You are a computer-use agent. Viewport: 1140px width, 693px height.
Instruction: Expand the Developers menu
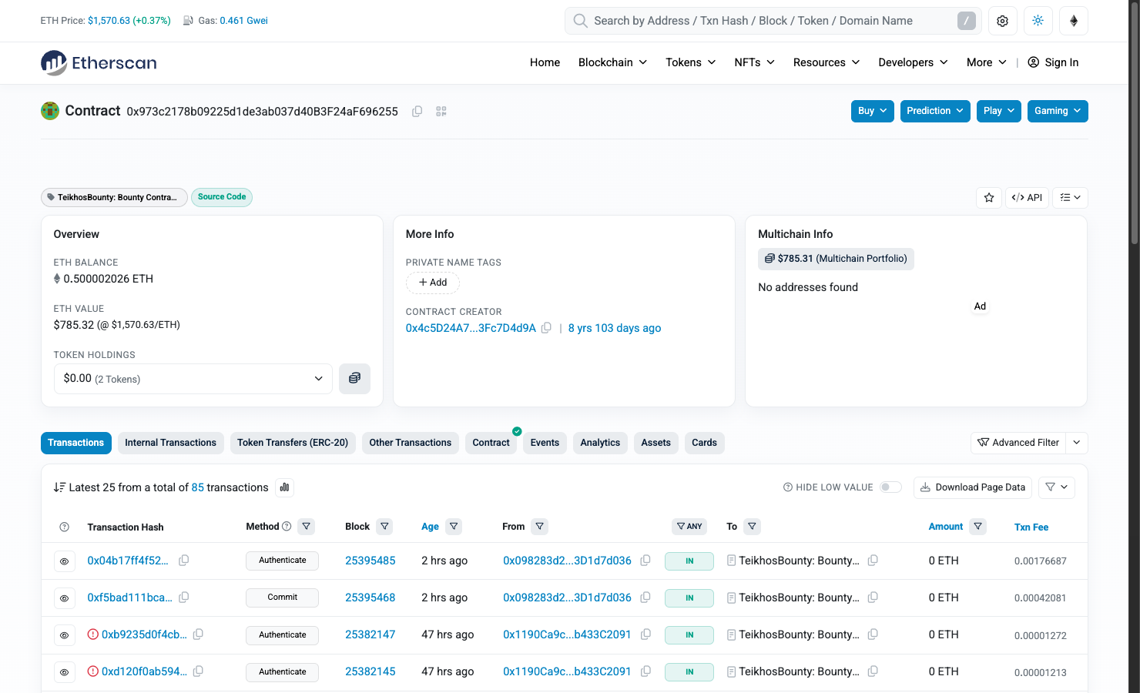tap(913, 62)
